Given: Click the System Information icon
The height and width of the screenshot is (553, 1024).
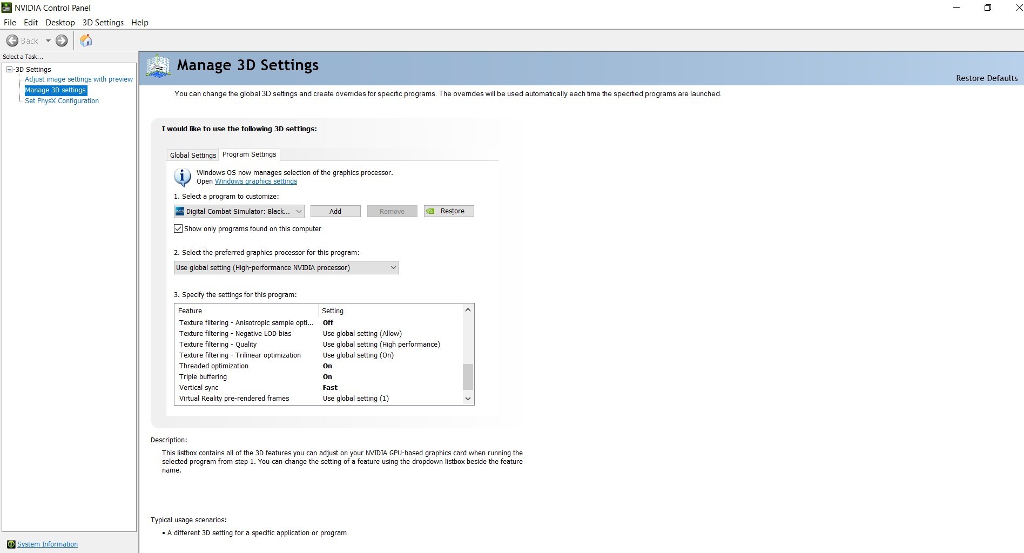Looking at the screenshot, I should coord(11,544).
